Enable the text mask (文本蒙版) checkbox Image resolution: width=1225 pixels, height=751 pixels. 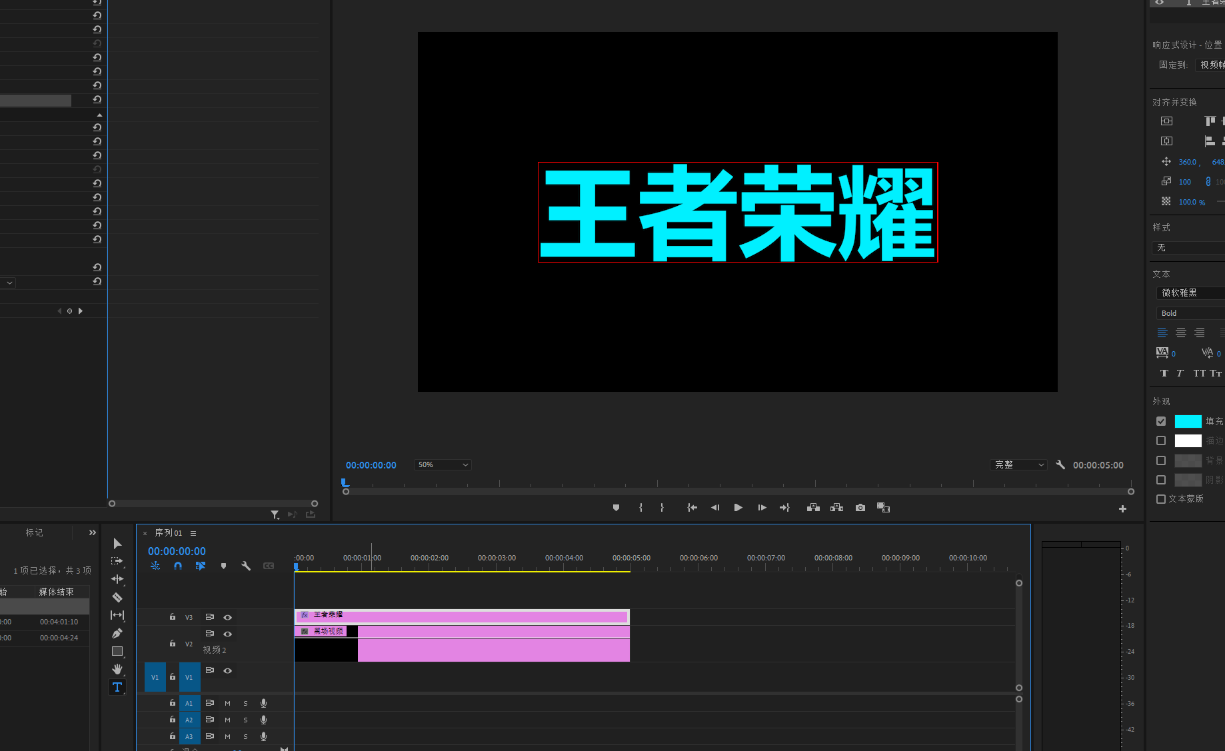[x=1161, y=499]
